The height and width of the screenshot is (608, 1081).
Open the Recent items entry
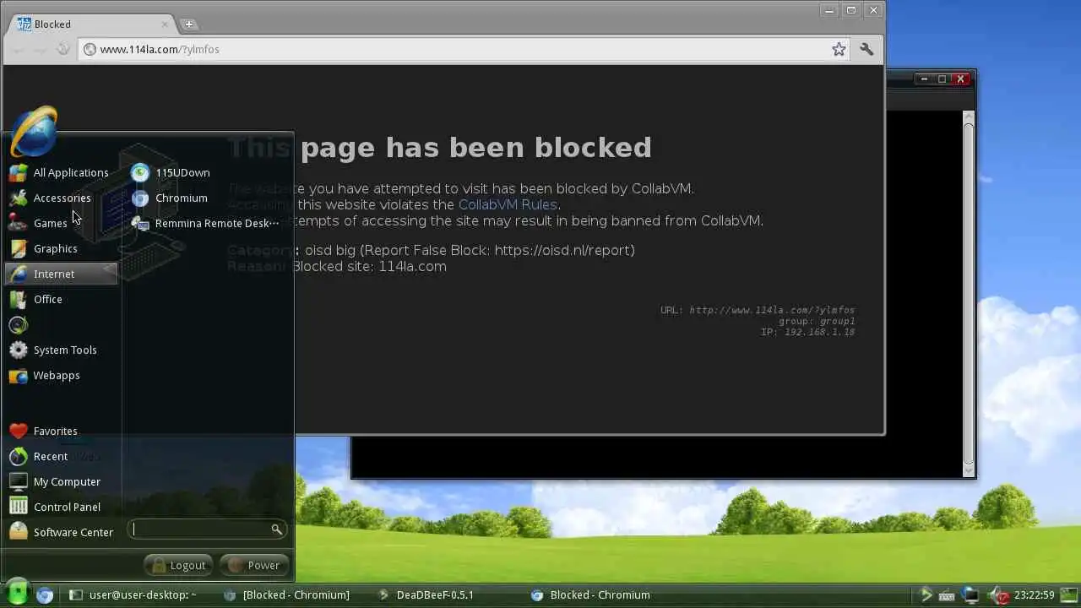click(61, 456)
